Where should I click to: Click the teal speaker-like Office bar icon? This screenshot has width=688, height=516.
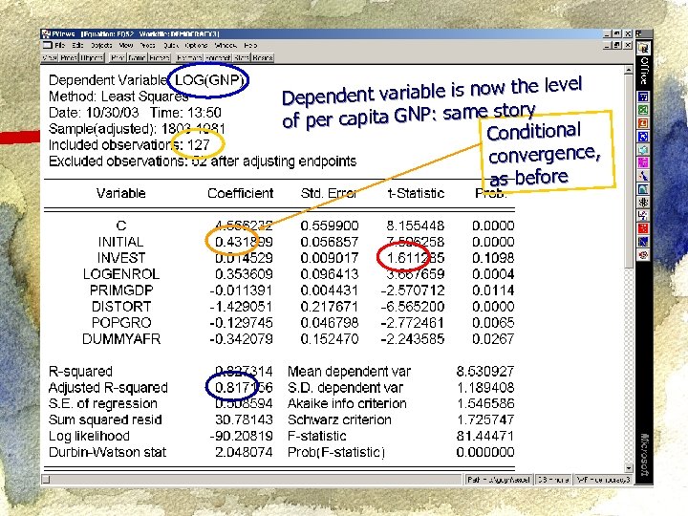(x=643, y=149)
